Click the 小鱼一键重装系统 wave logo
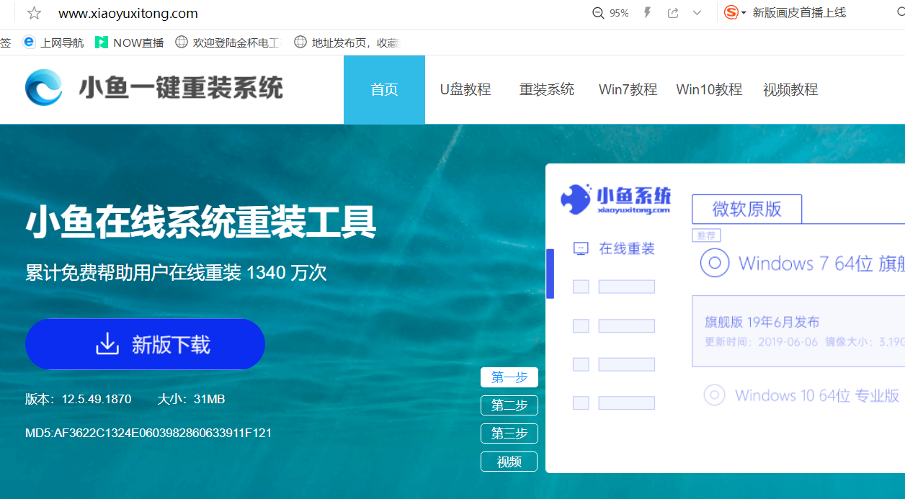The image size is (905, 499). (x=43, y=89)
